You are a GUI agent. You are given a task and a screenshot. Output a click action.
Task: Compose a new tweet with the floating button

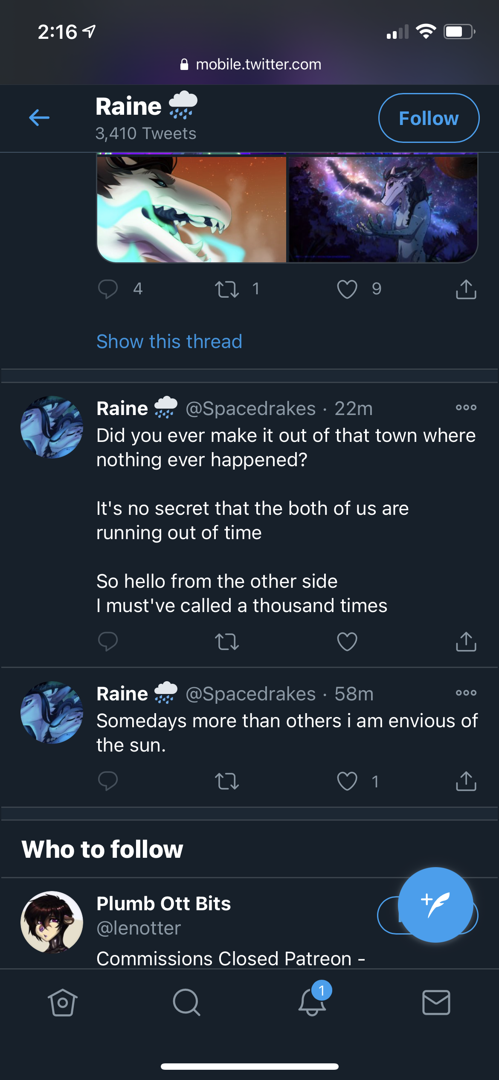click(x=435, y=905)
